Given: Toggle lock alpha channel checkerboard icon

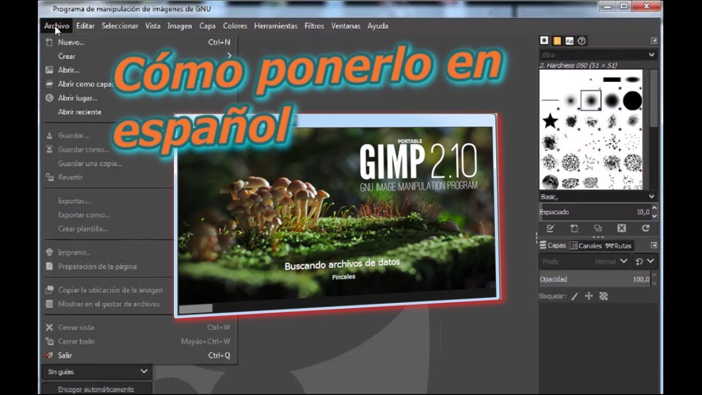Looking at the screenshot, I should (x=603, y=296).
